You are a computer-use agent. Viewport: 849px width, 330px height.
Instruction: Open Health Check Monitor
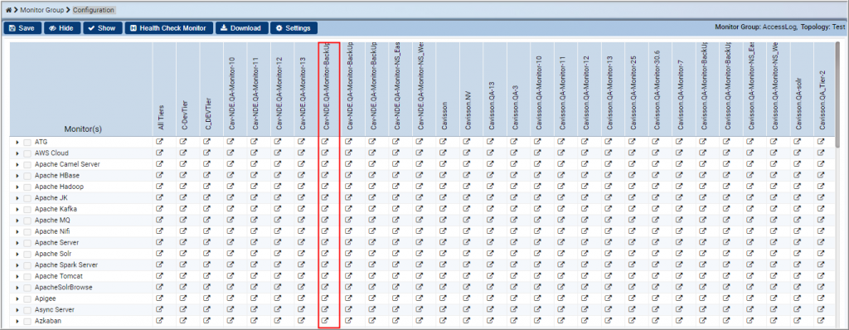coord(168,28)
